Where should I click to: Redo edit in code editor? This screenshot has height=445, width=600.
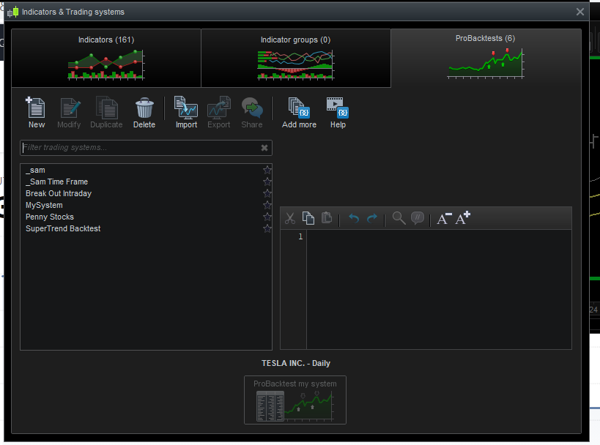pyautogui.click(x=372, y=218)
